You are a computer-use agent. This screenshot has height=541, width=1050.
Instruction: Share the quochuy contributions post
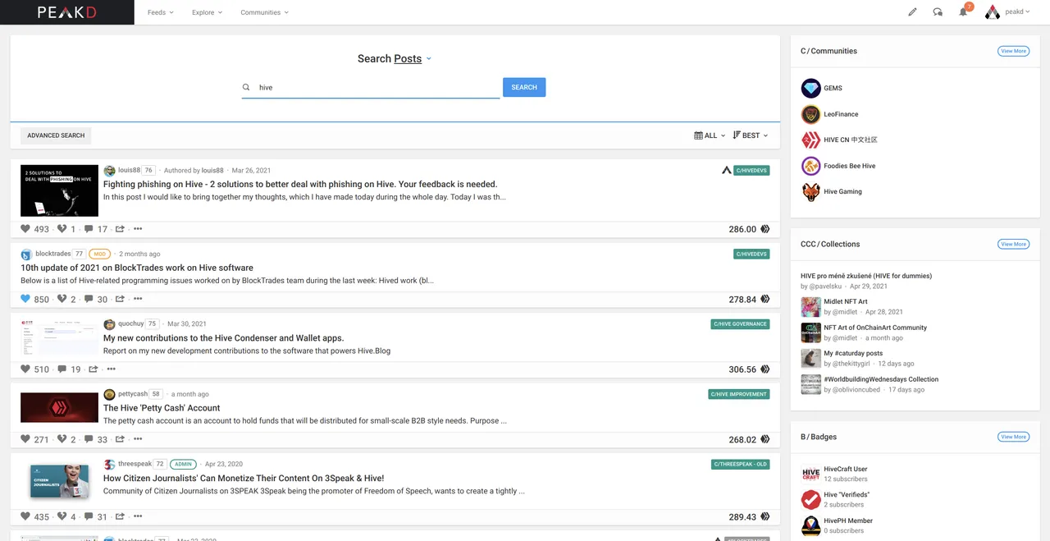[x=94, y=369]
